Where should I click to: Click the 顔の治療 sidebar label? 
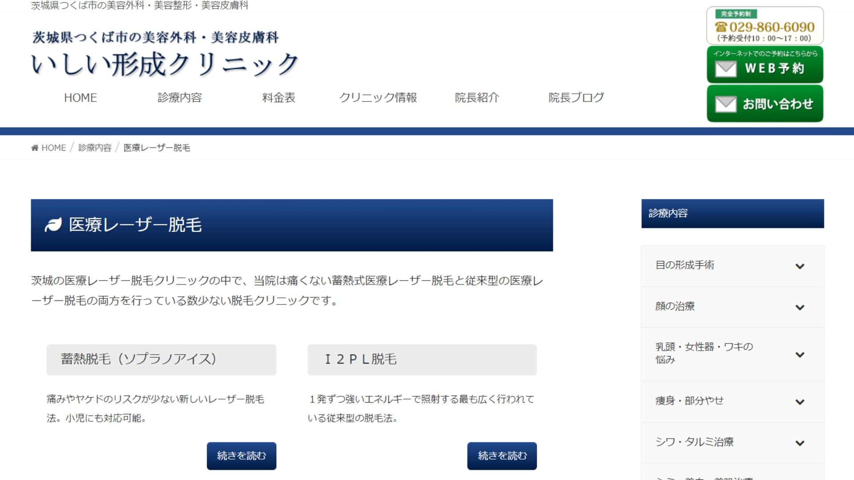[x=675, y=306]
